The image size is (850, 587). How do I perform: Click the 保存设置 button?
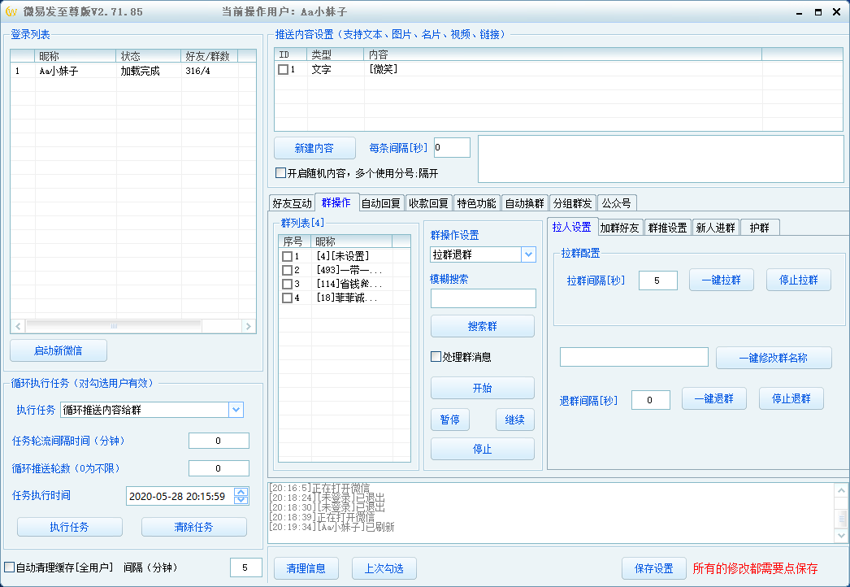click(653, 568)
